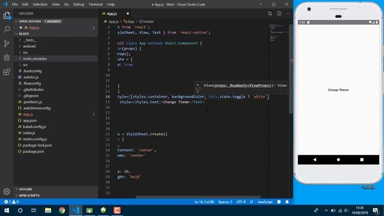Click the editor horizontal scrollbar
The height and width of the screenshot is (216, 384).
199,197
